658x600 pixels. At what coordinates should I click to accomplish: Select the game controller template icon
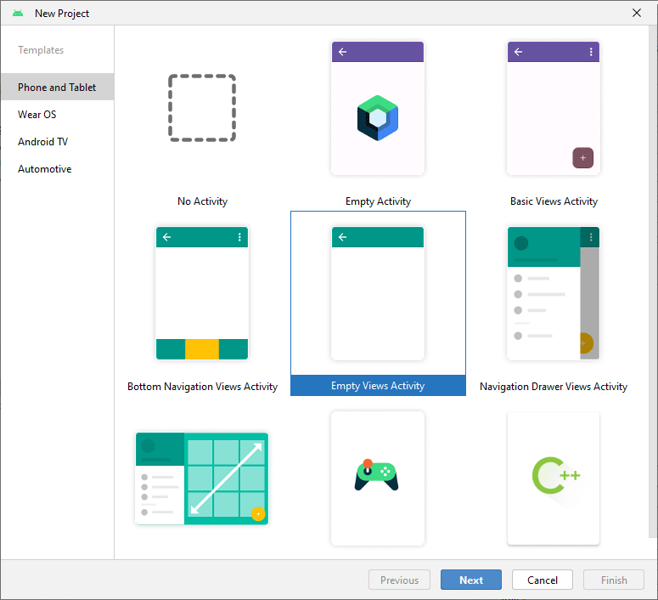pyautogui.click(x=376, y=475)
